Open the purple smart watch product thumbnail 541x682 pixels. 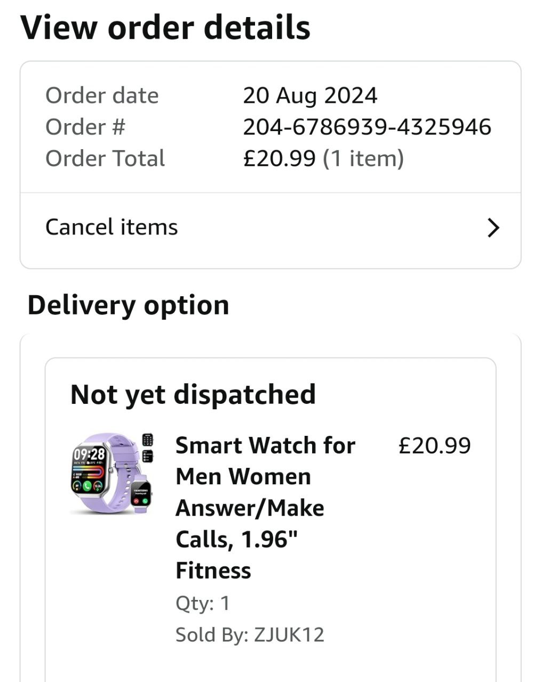(112, 474)
